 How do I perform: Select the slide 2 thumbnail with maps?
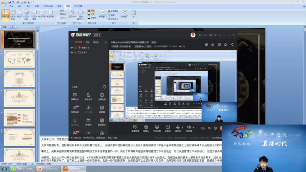pos(20,59)
